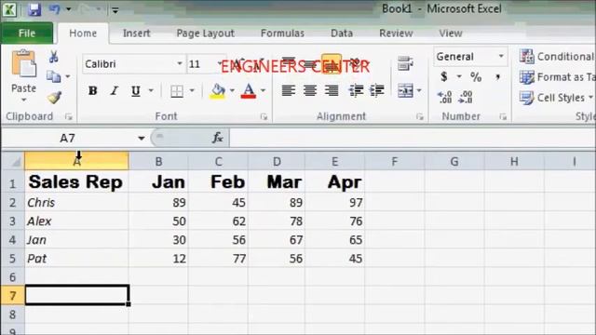Toggle Wrap Text icon
Screen dimensions: 596x335
pyautogui.click(x=405, y=63)
